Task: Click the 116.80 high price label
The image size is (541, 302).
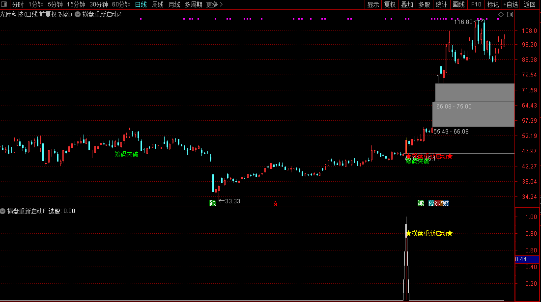Action: 463,22
